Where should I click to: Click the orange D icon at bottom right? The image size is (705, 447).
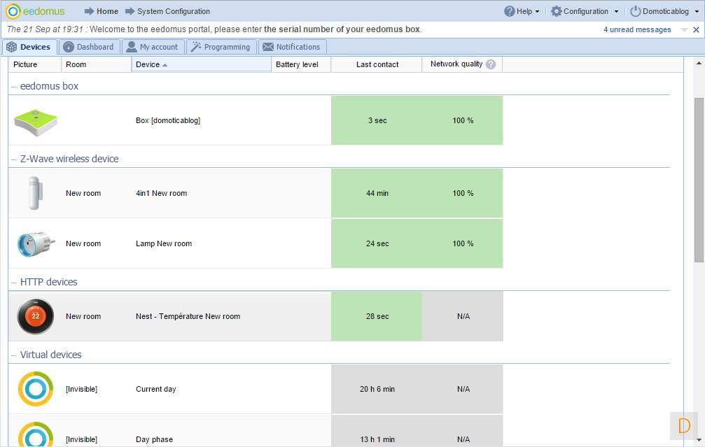coord(684,425)
